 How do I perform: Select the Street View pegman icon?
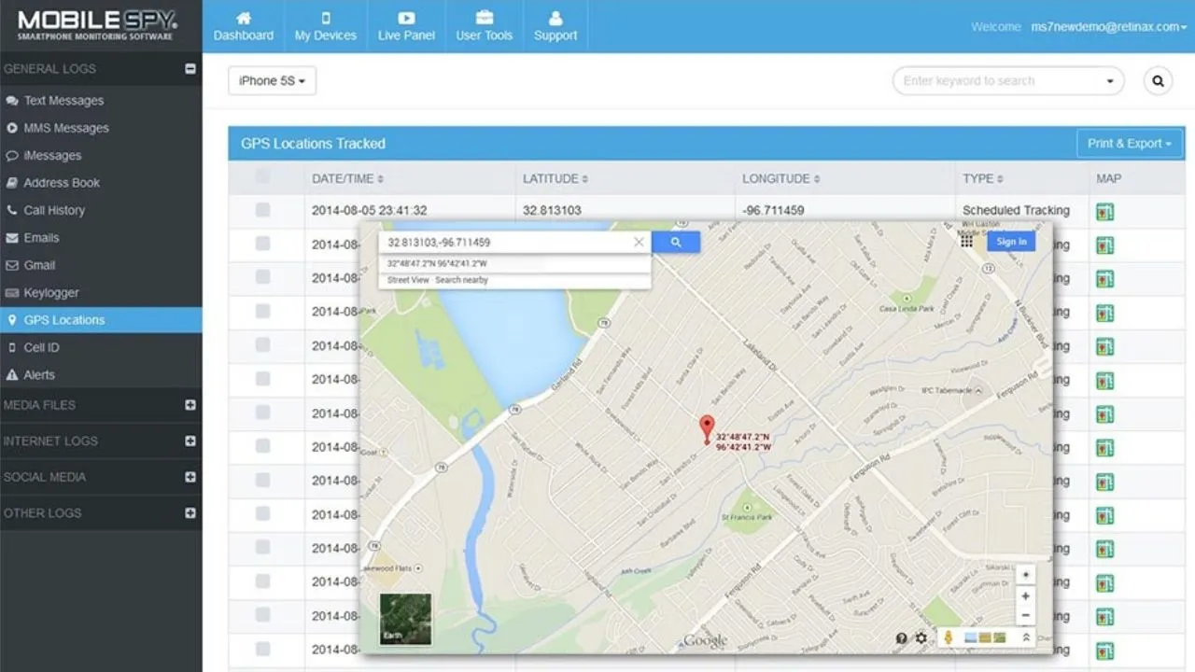pos(949,637)
